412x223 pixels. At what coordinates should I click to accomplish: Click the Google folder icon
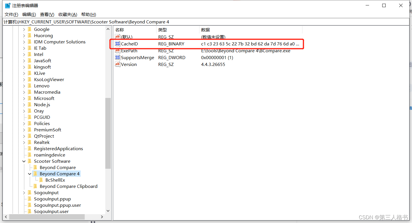click(x=30, y=29)
